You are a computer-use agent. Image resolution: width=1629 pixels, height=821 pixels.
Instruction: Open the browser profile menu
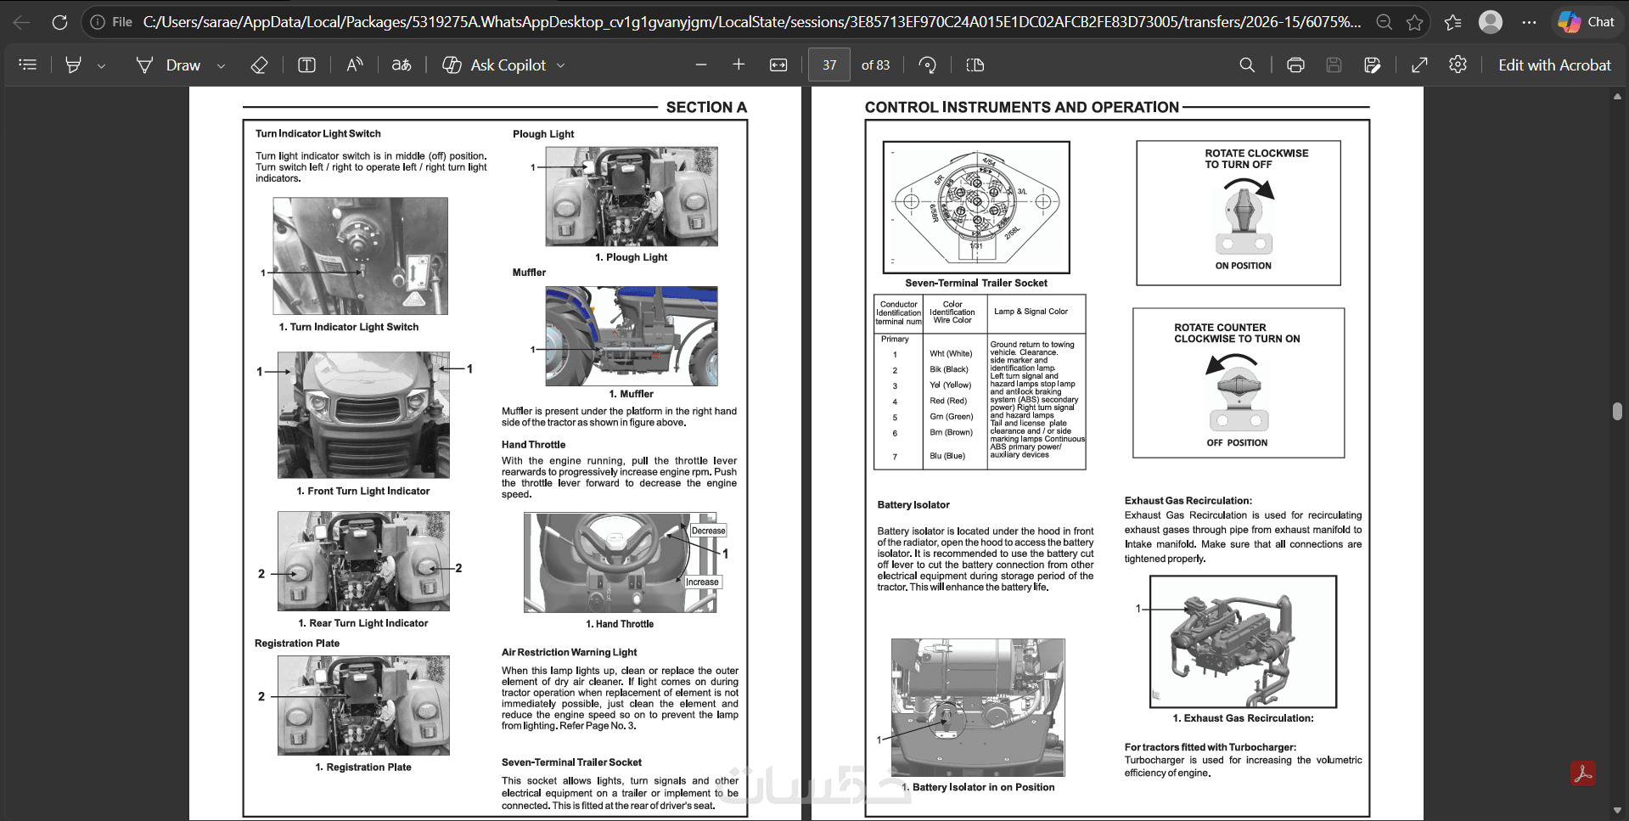tap(1491, 22)
